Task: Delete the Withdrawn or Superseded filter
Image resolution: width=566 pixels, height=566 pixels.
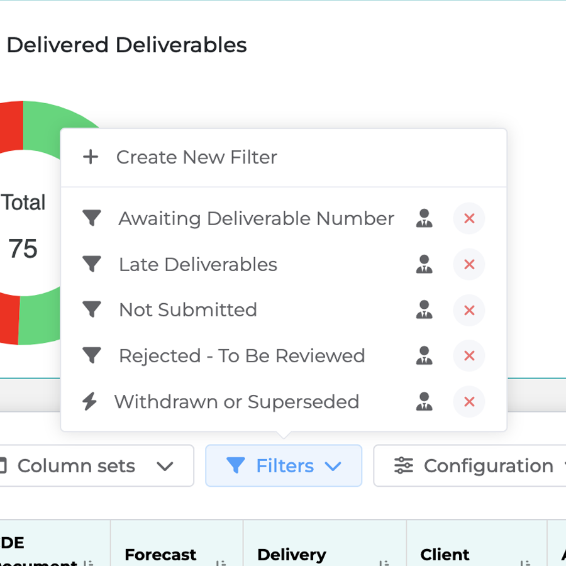Action: (x=469, y=402)
